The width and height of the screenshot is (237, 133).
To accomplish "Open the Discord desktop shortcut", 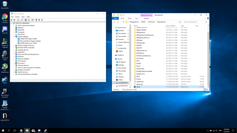I will (x=5, y=29).
